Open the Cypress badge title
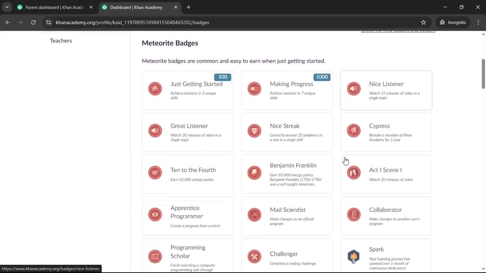This screenshot has height=273, width=486. (x=379, y=126)
